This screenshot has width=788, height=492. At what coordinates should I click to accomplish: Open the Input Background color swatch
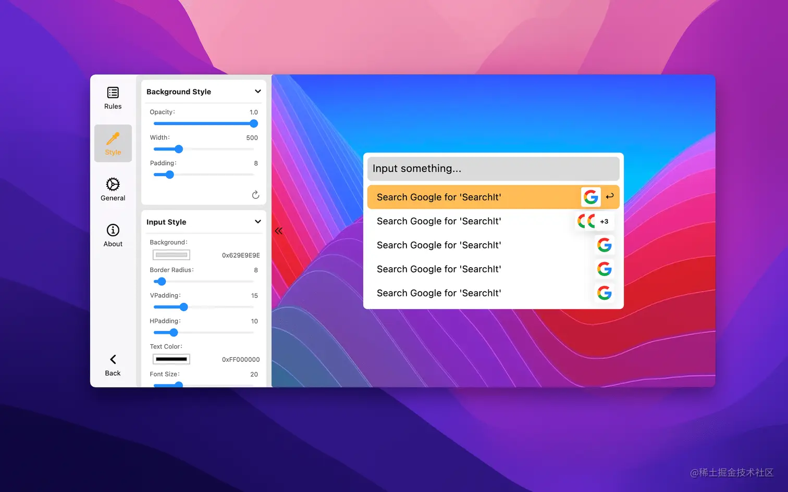coord(171,255)
